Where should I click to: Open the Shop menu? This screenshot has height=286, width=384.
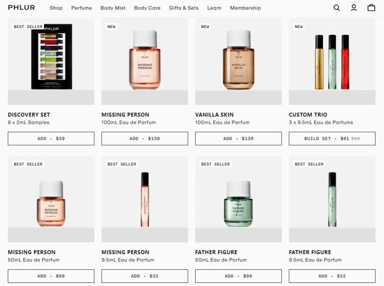(x=56, y=8)
